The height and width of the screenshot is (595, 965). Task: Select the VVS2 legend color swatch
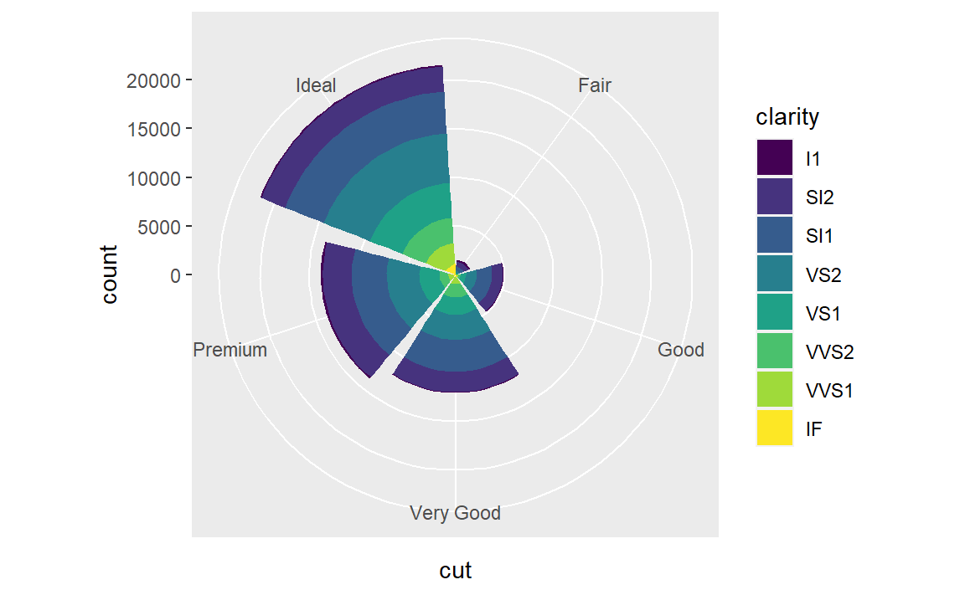click(774, 351)
